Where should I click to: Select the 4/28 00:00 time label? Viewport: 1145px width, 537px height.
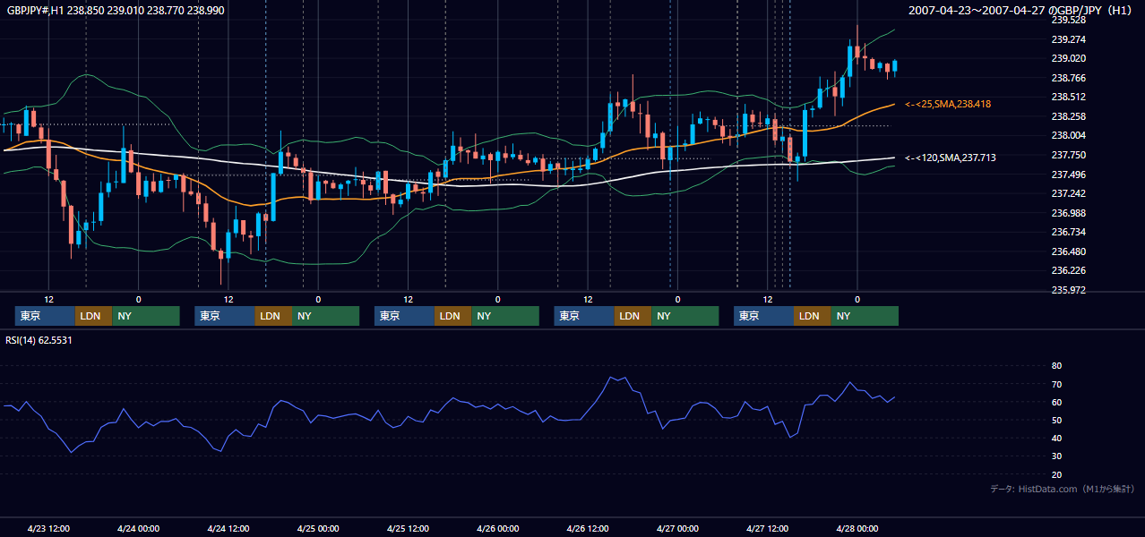857,528
